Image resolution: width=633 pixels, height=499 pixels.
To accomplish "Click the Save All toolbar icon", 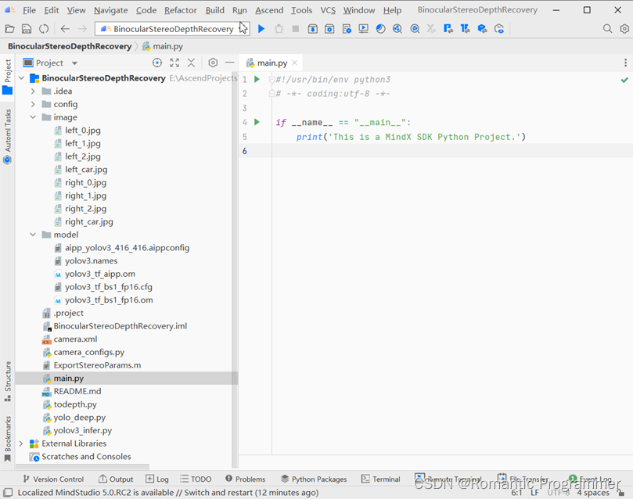I will click(x=27, y=29).
